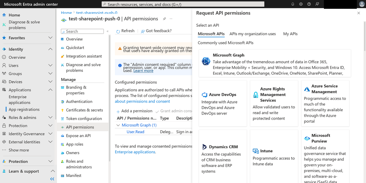Viewport: 366px width, 183px height.
Task: Click the Azure Service Management icon
Action: point(307,89)
